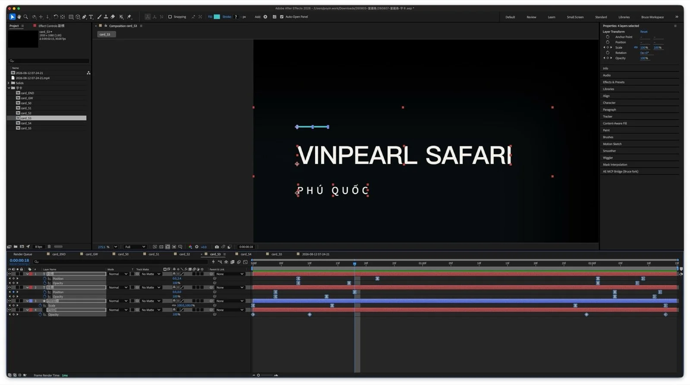
Task: Enable Motion Blur switch in timeline
Action: [239, 262]
